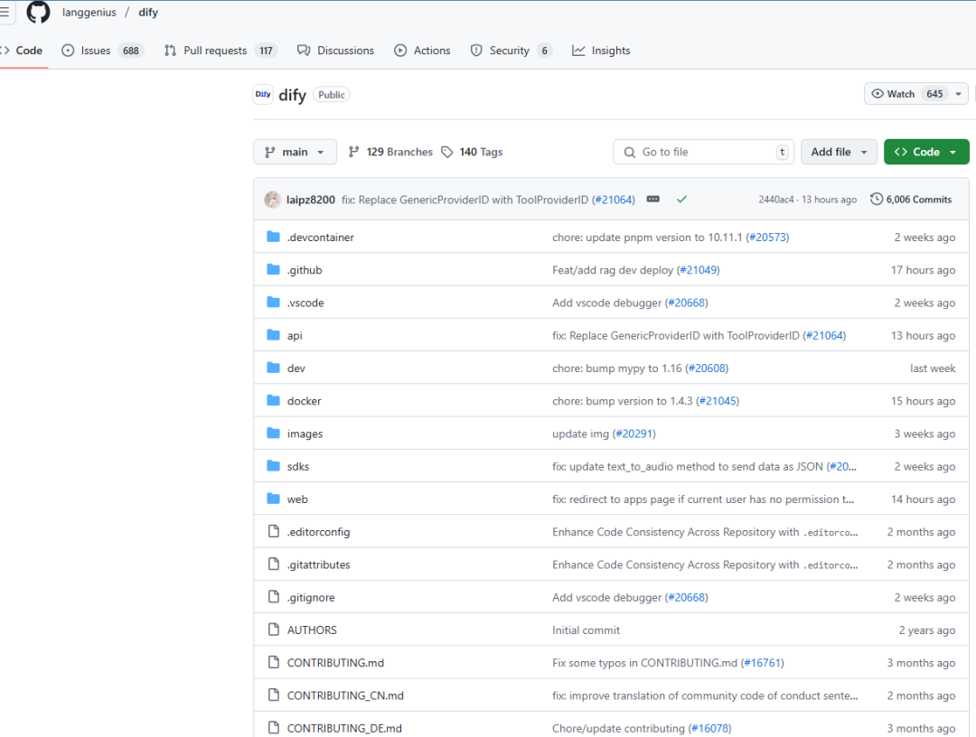This screenshot has width=976, height=737.
Task: Switch to the Code tab
Action: (x=23, y=51)
